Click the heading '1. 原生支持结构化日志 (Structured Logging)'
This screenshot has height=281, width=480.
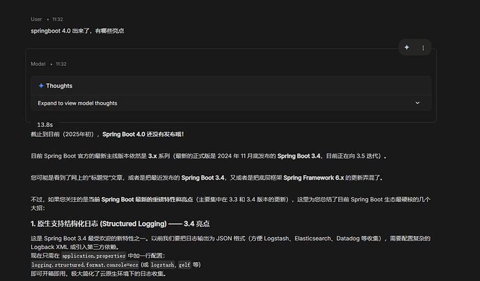(x=120, y=224)
